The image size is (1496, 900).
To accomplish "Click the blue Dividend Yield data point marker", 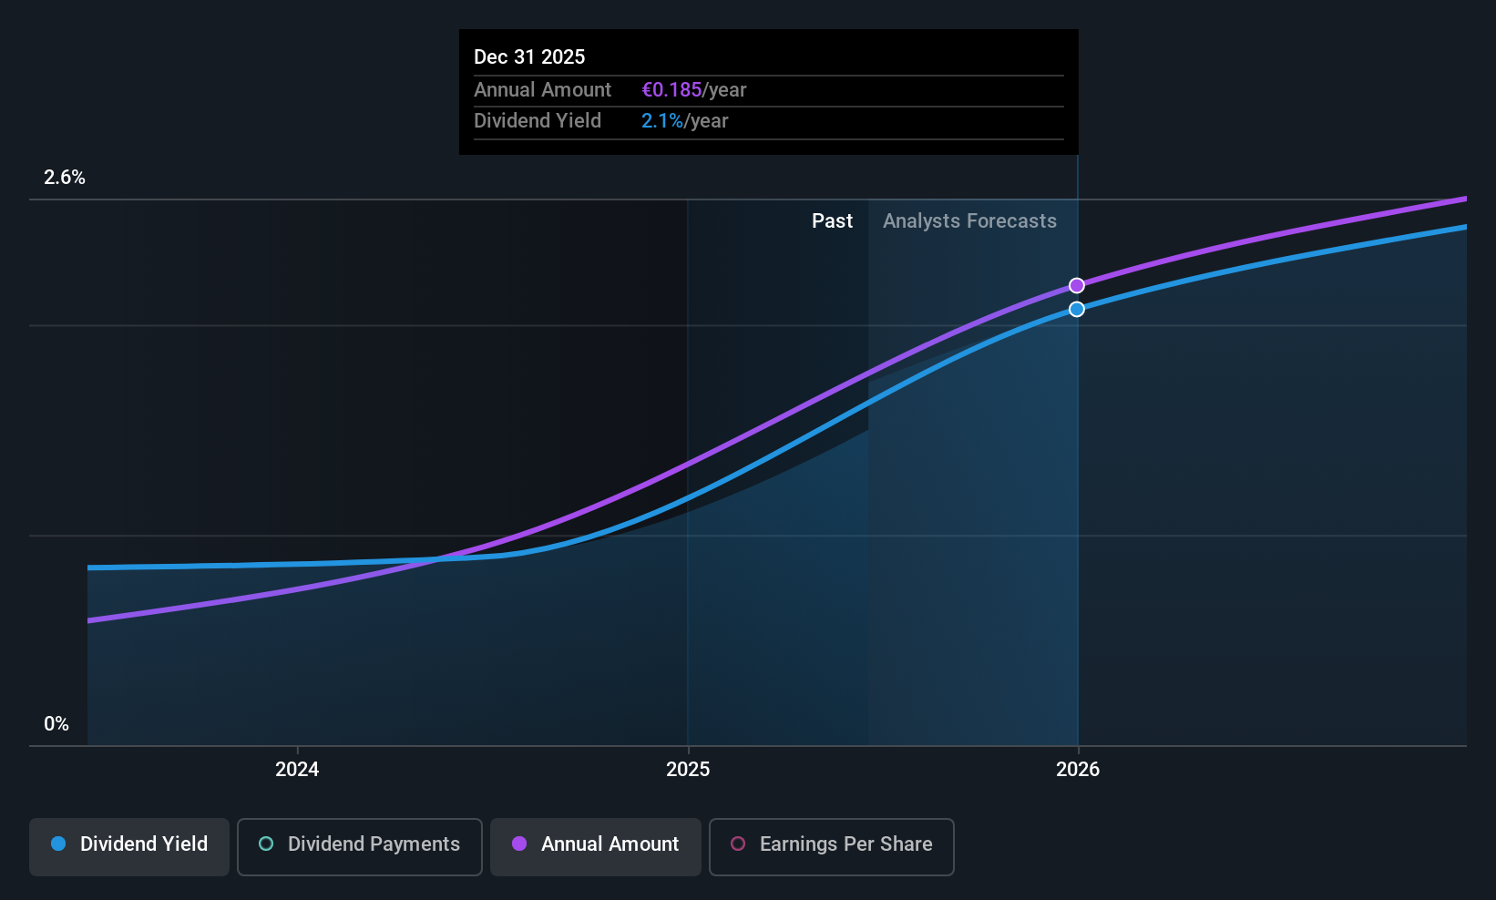I will click(x=1077, y=310).
